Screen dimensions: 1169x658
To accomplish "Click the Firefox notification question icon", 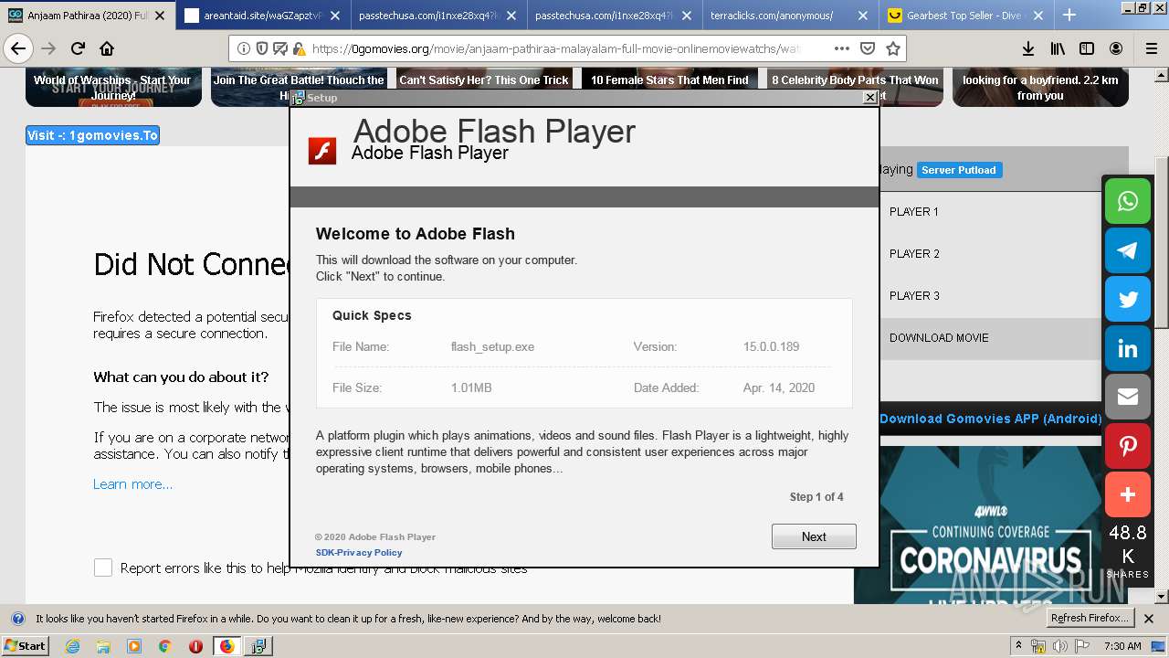I will pyautogui.click(x=17, y=619).
